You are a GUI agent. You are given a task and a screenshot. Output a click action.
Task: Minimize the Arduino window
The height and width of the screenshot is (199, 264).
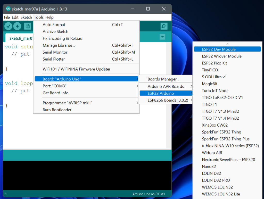(133, 9)
